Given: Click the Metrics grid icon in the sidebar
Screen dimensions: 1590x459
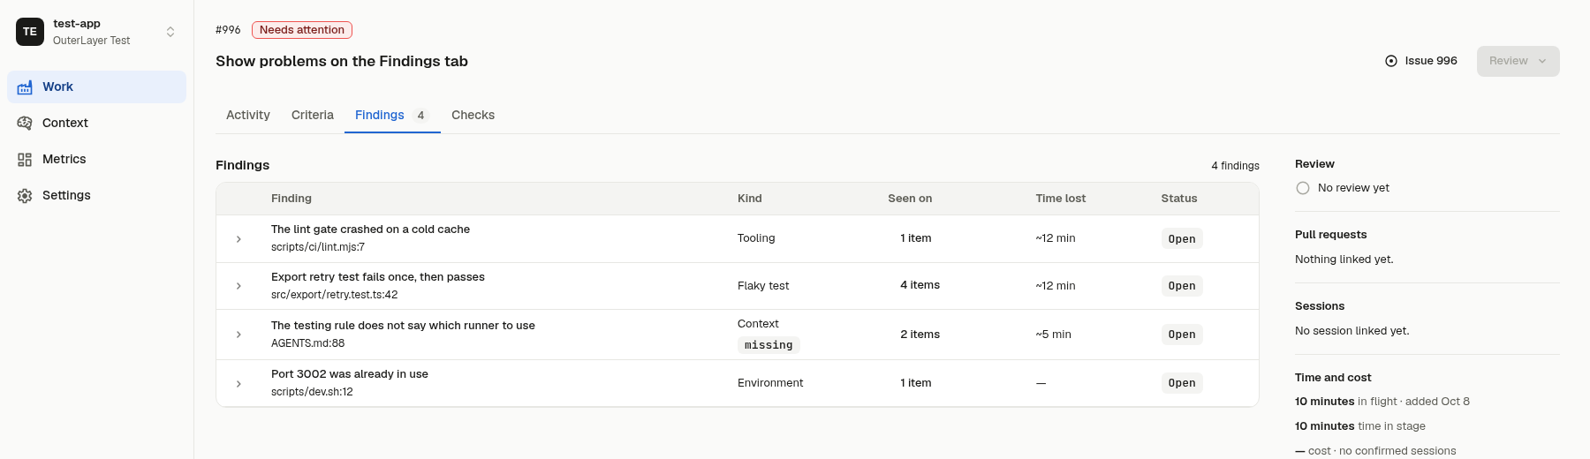Looking at the screenshot, I should 25,160.
